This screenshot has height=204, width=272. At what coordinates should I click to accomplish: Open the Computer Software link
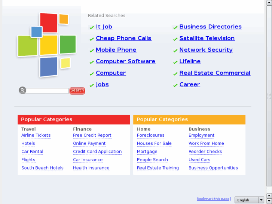click(x=126, y=61)
